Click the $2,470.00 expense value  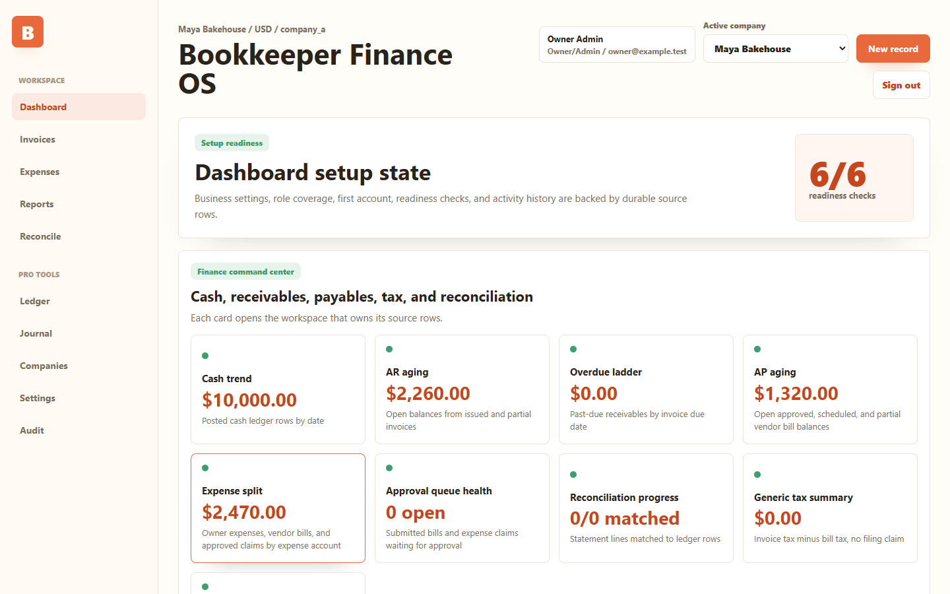[244, 512]
